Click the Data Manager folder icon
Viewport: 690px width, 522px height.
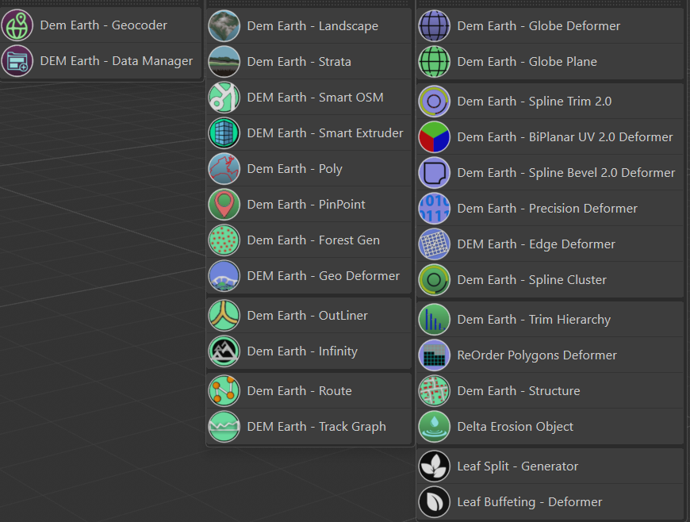click(17, 61)
